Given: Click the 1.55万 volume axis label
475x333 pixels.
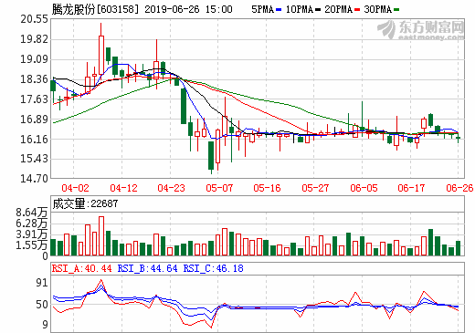Looking at the screenshot, I should [x=32, y=245].
